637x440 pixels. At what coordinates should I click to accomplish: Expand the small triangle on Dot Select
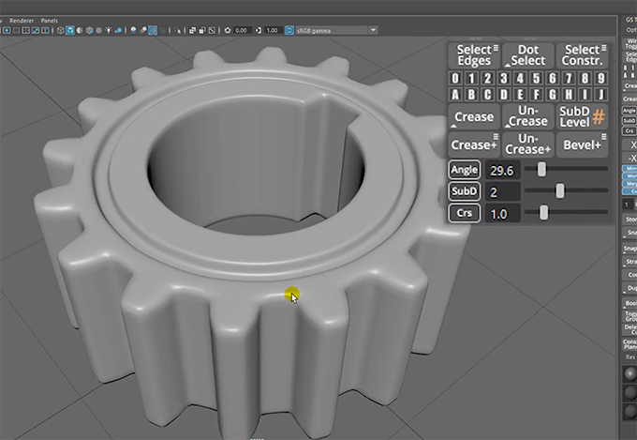pos(508,65)
